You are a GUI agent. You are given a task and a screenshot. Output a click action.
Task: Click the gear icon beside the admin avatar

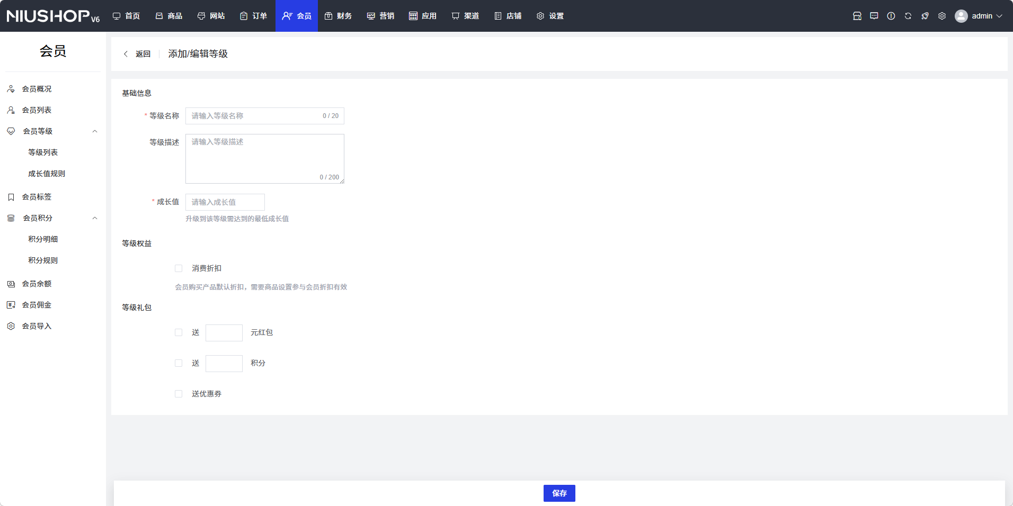coord(941,16)
